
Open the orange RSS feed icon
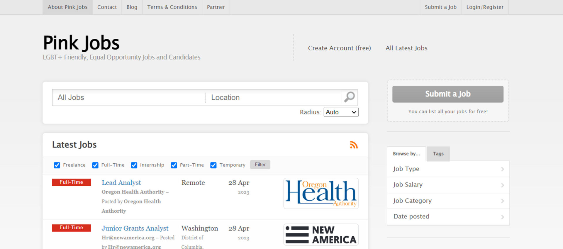tap(354, 145)
